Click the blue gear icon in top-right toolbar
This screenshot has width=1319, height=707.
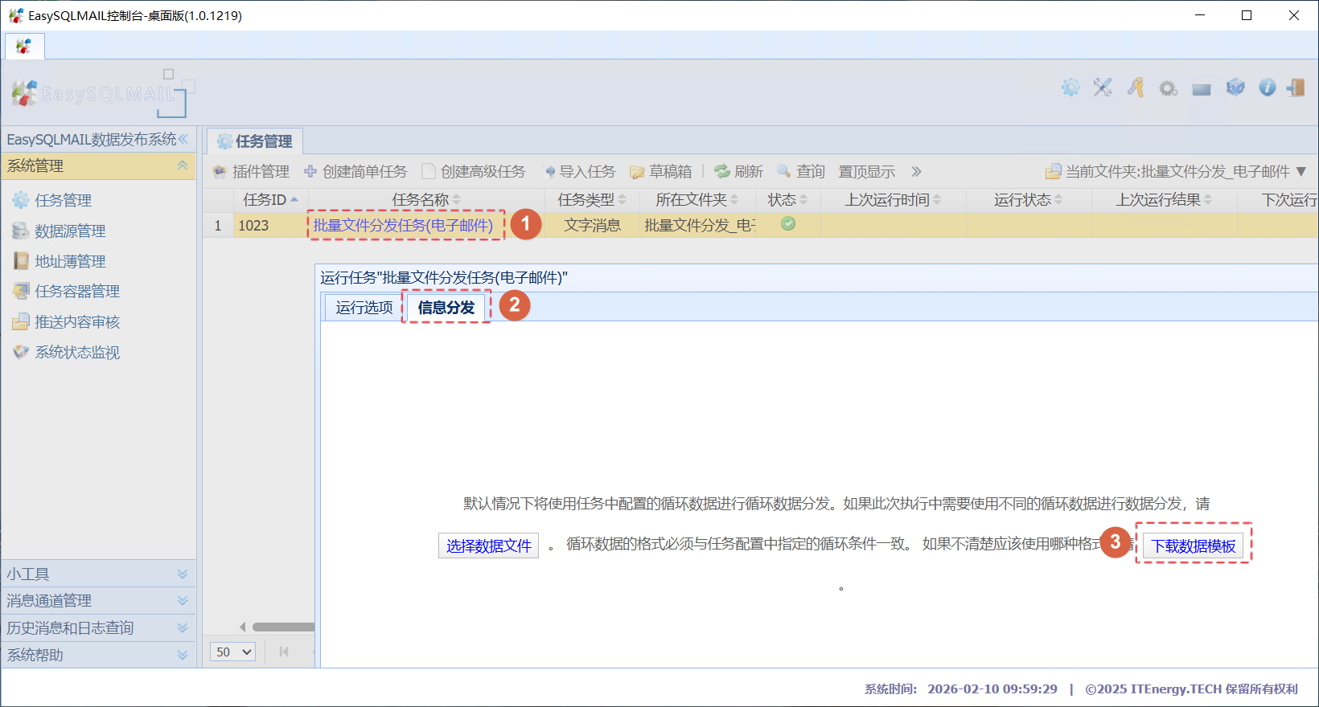click(x=1070, y=88)
